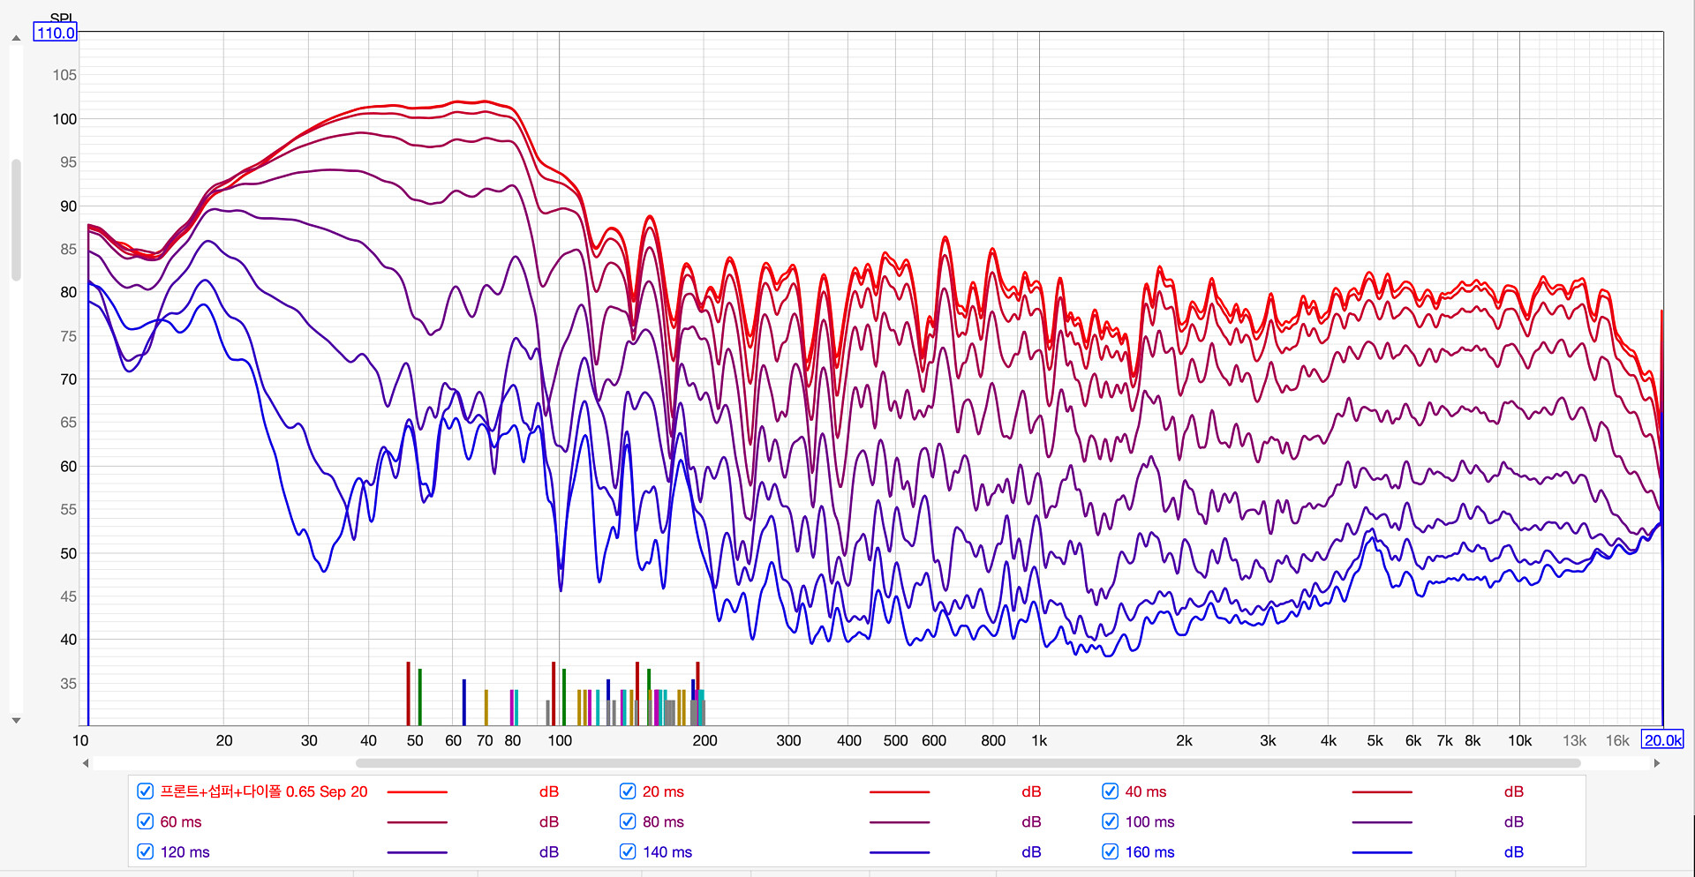Screen dimensions: 1695x877
Task: Click the 110.0 upper SPL limit field
Action: [x=56, y=33]
